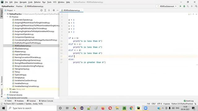Change 4 spaces indent setting
The height and width of the screenshot is (111, 198).
[x=167, y=104]
